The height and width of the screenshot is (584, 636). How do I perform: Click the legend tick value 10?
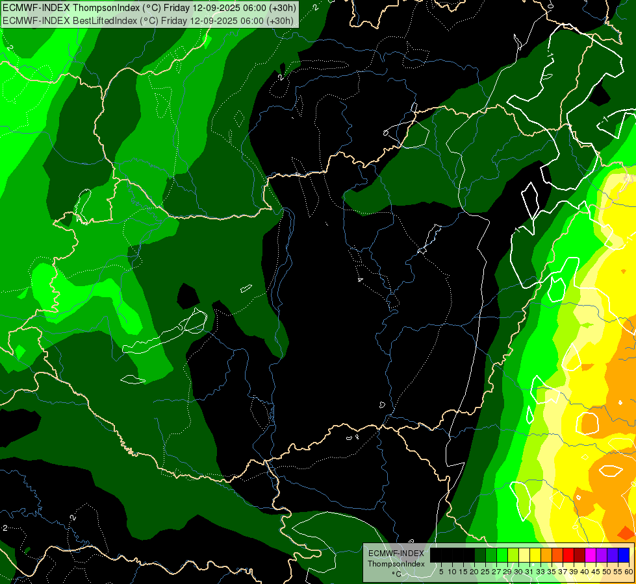(452, 572)
